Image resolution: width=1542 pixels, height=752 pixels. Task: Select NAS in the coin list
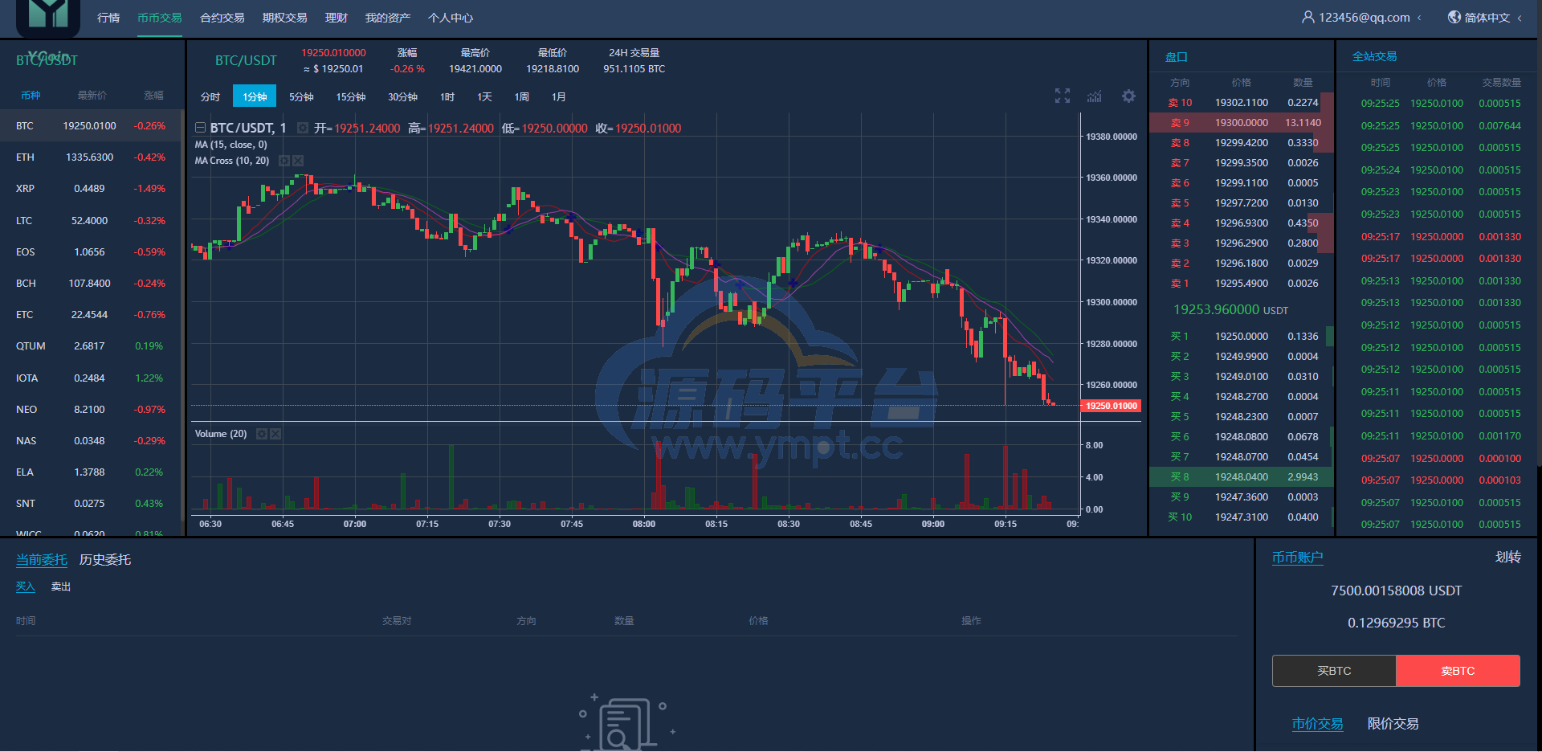click(92, 441)
